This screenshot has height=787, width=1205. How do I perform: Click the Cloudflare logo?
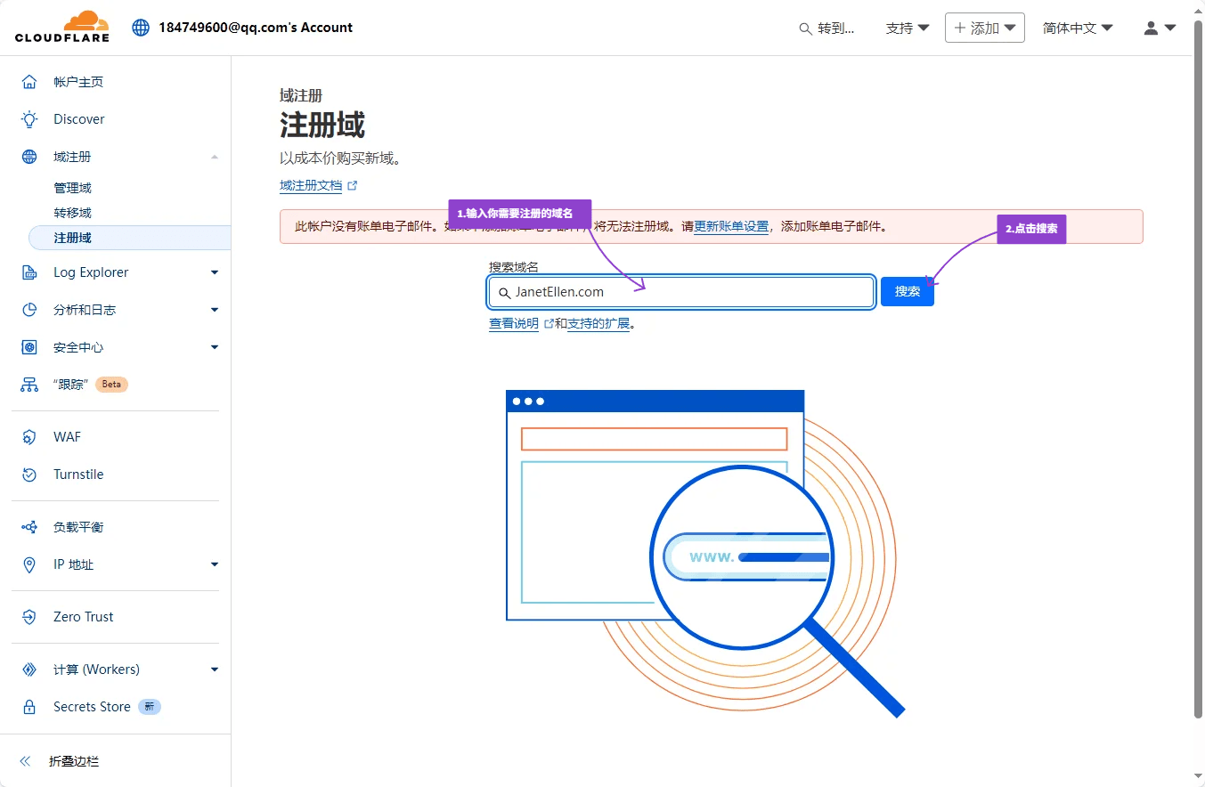[61, 28]
